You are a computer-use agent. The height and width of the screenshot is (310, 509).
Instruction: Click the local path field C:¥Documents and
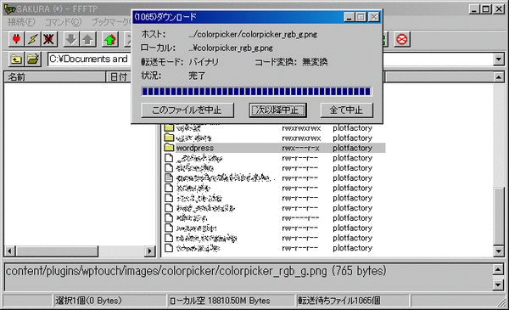(89, 59)
